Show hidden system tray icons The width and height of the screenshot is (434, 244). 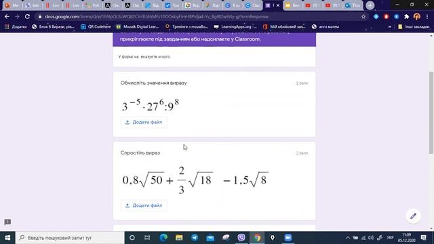(348, 238)
